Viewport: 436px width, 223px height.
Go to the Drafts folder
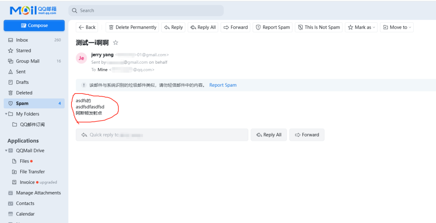[22, 82]
